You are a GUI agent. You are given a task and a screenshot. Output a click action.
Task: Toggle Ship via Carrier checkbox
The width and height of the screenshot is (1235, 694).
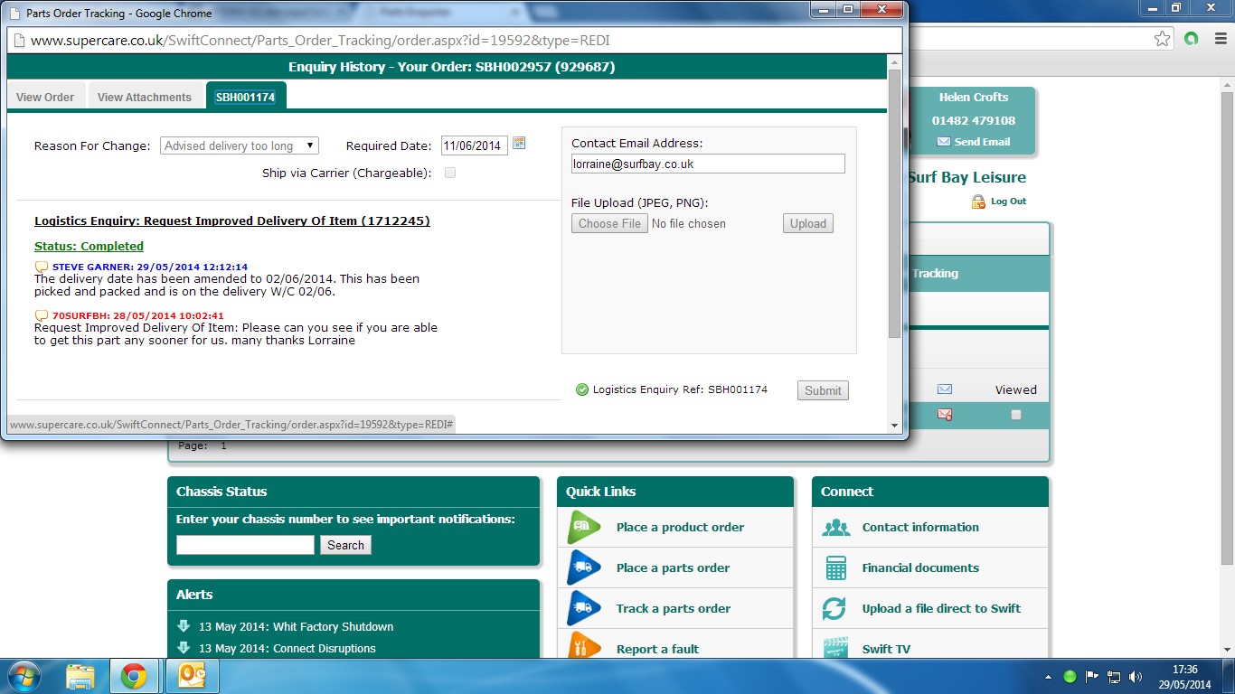click(x=450, y=173)
